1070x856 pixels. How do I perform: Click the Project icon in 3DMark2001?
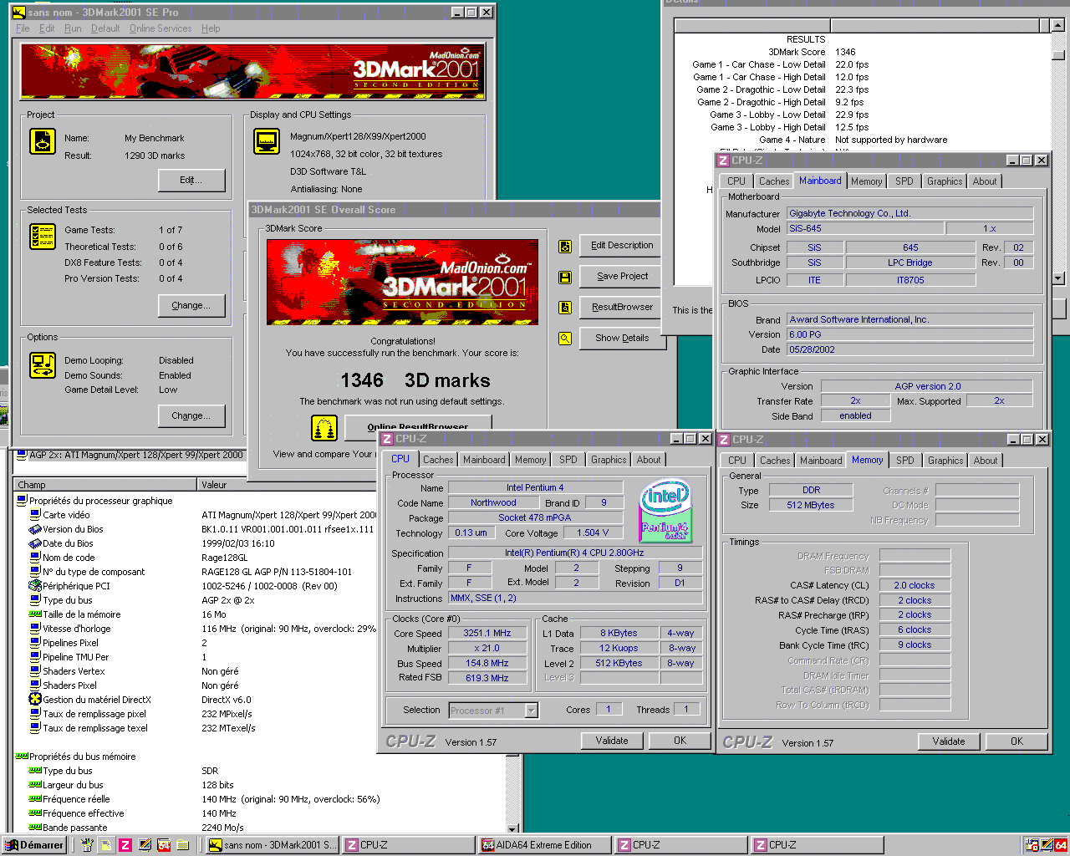[43, 141]
